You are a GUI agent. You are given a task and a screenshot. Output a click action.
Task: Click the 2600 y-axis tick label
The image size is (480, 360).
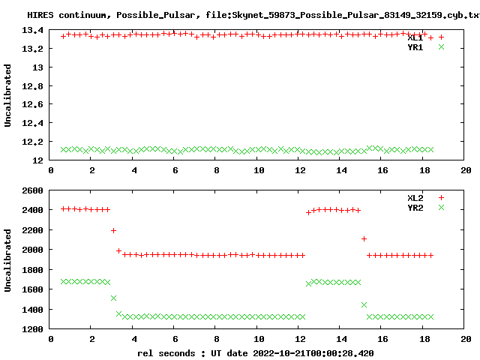coord(32,190)
